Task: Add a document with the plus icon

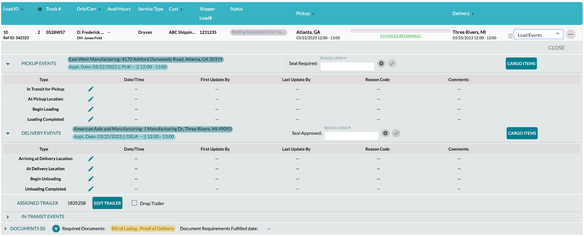Action: click(56, 229)
